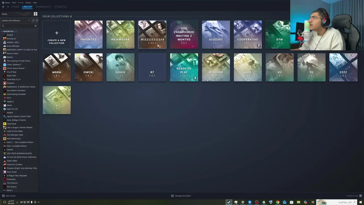Open the RRIX collection

pos(248,67)
